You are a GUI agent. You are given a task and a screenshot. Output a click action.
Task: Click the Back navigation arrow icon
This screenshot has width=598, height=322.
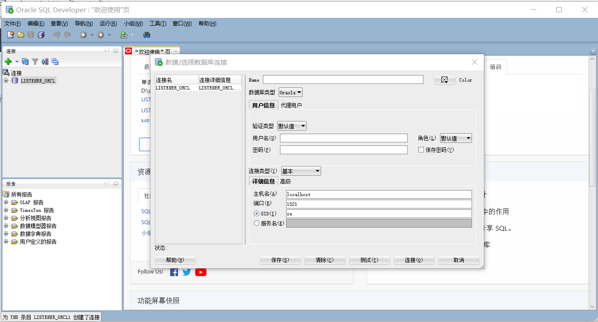(83, 35)
